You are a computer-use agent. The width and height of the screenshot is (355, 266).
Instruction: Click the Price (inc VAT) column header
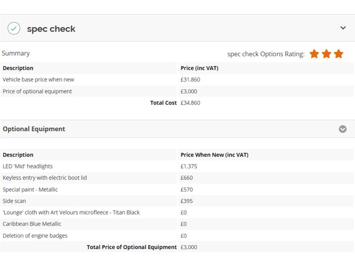[199, 68]
